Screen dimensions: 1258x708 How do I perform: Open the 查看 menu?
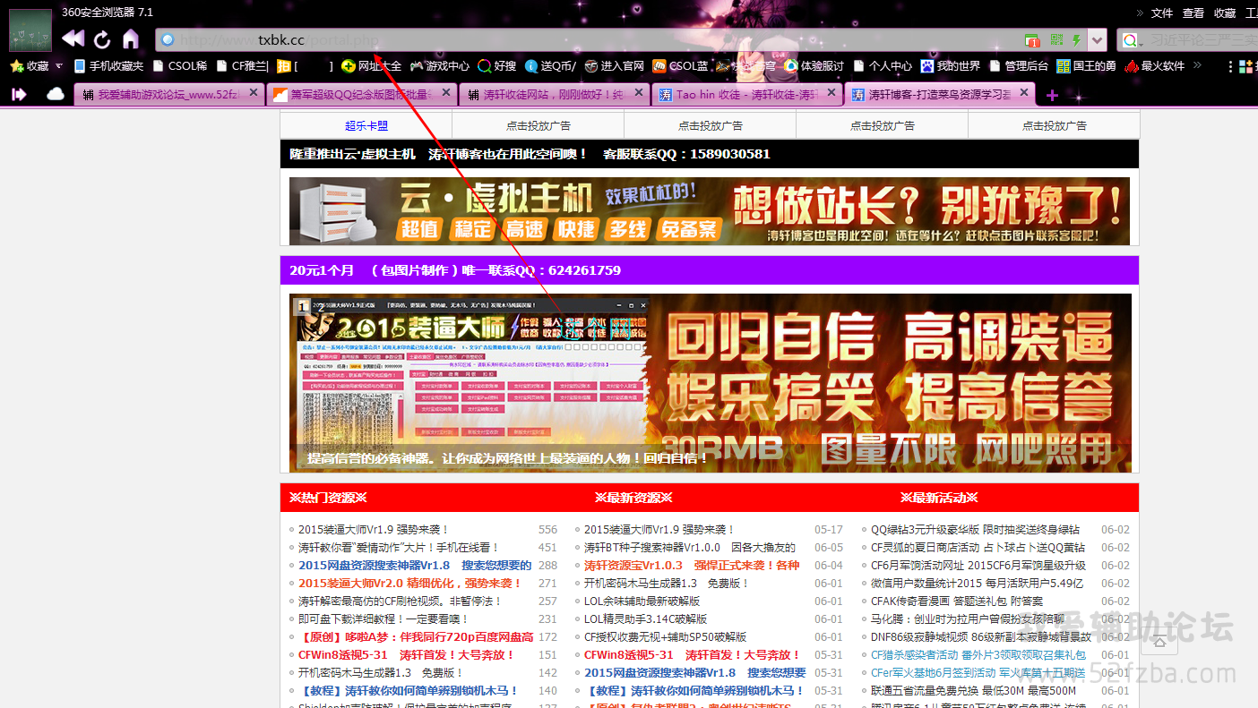tap(1193, 13)
